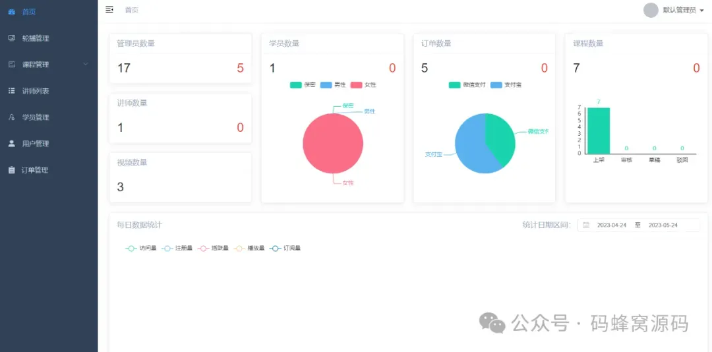Image resolution: width=712 pixels, height=352 pixels.
Task: Click the 轮播管理 monitor icon
Action: click(x=12, y=38)
